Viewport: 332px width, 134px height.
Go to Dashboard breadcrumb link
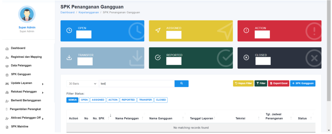67,13
